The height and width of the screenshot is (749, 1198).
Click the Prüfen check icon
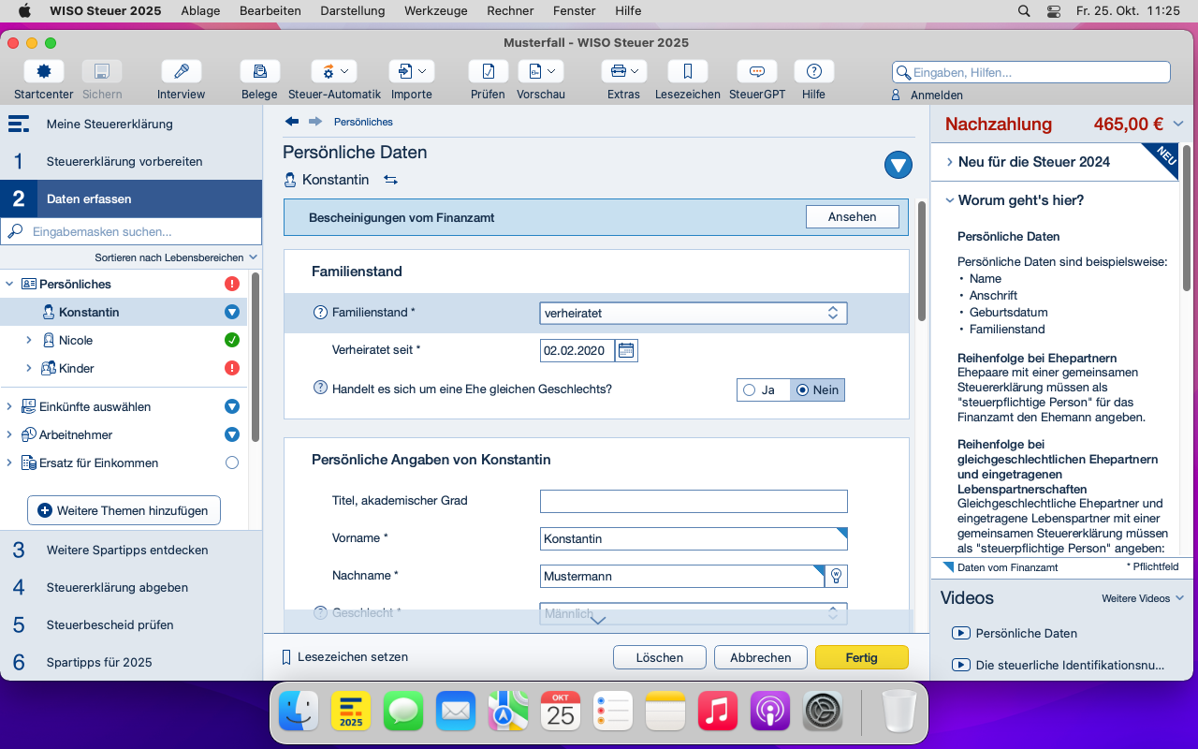488,71
